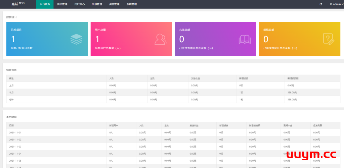The image size is (344, 168).
Task: Expand the admin account dropdown
Action: coord(336,4)
